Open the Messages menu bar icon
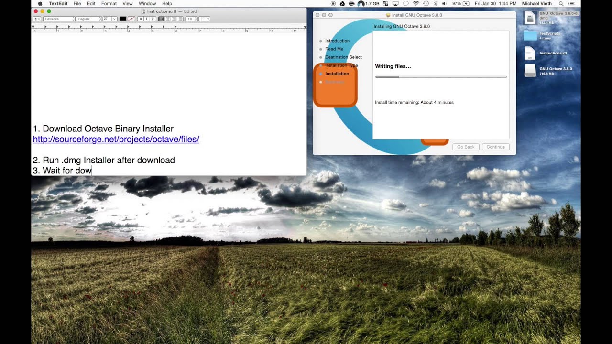The image size is (612, 344). pos(406,3)
